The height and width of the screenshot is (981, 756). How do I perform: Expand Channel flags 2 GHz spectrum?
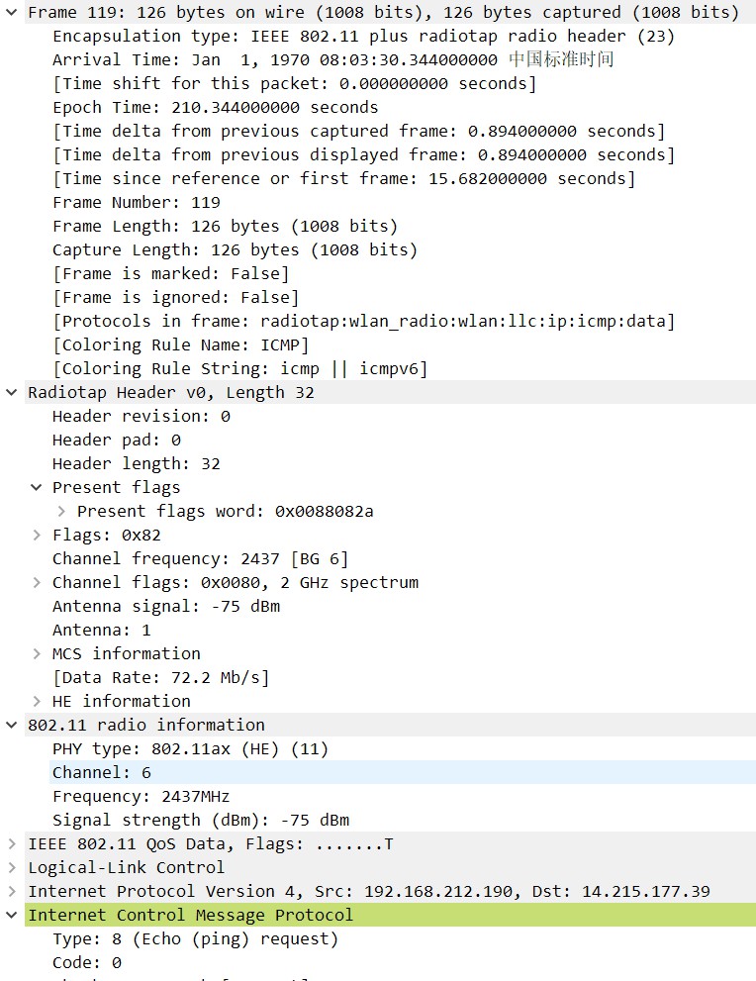tap(37, 583)
